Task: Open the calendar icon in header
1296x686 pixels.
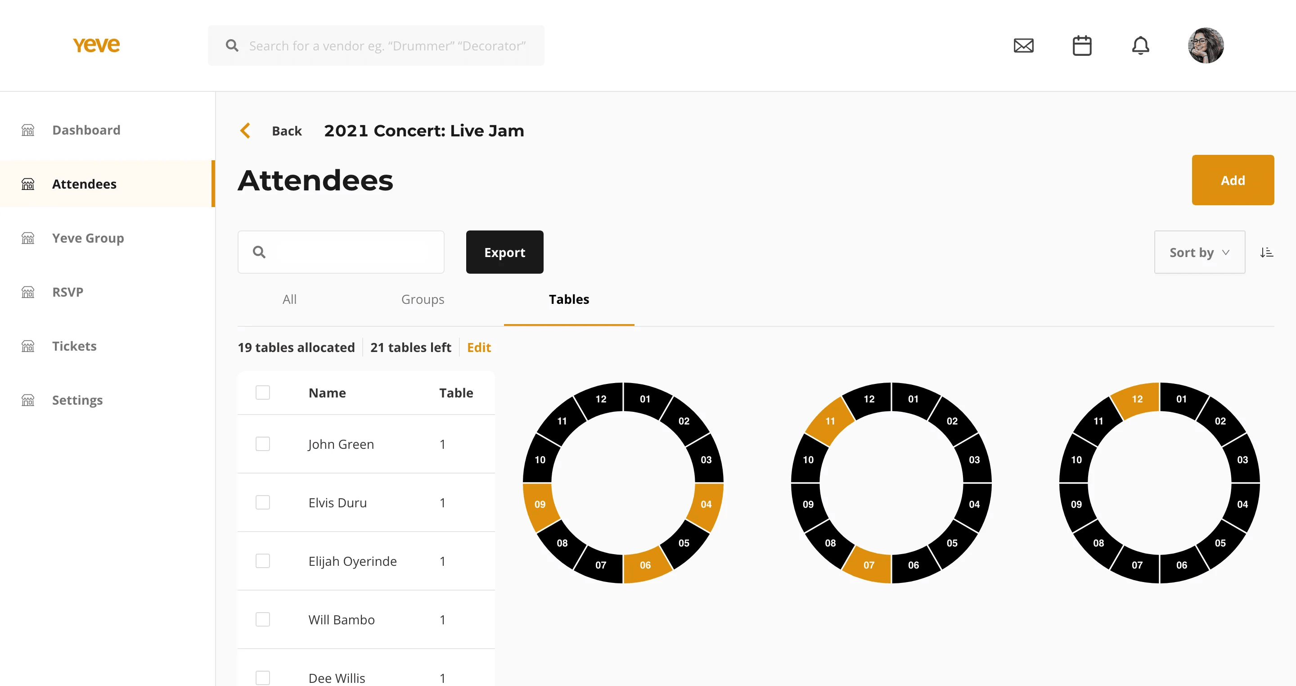Action: pos(1082,46)
